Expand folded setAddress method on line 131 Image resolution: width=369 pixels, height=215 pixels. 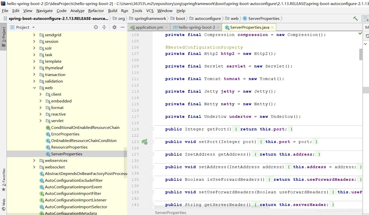pos(152,167)
